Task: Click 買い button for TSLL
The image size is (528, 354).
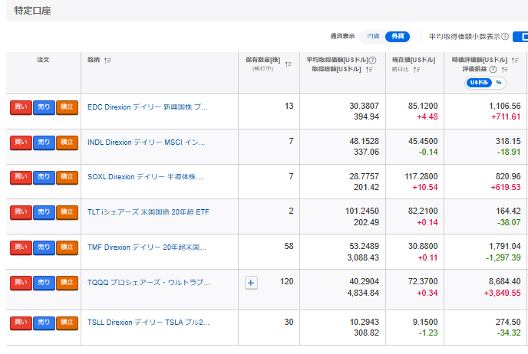Action: (x=21, y=323)
